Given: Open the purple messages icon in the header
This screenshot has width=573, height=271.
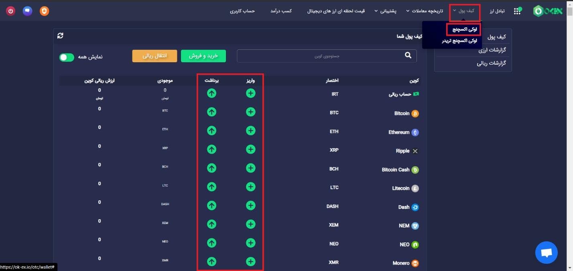Looking at the screenshot, I should tap(28, 11).
